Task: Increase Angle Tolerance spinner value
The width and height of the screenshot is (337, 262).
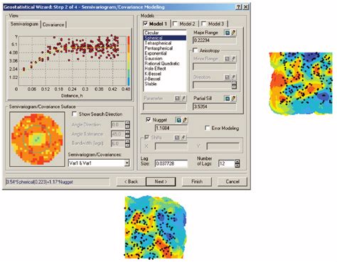Action: tap(127, 132)
